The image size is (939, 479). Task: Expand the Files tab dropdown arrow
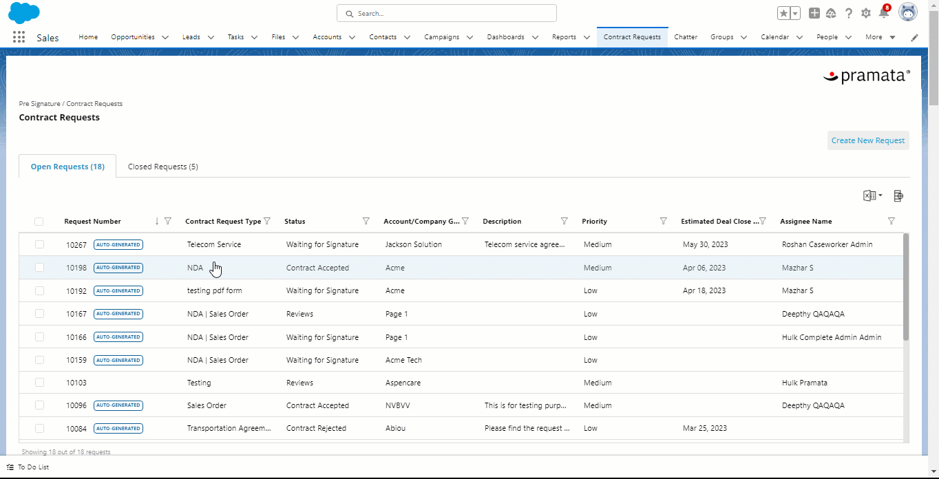(295, 37)
